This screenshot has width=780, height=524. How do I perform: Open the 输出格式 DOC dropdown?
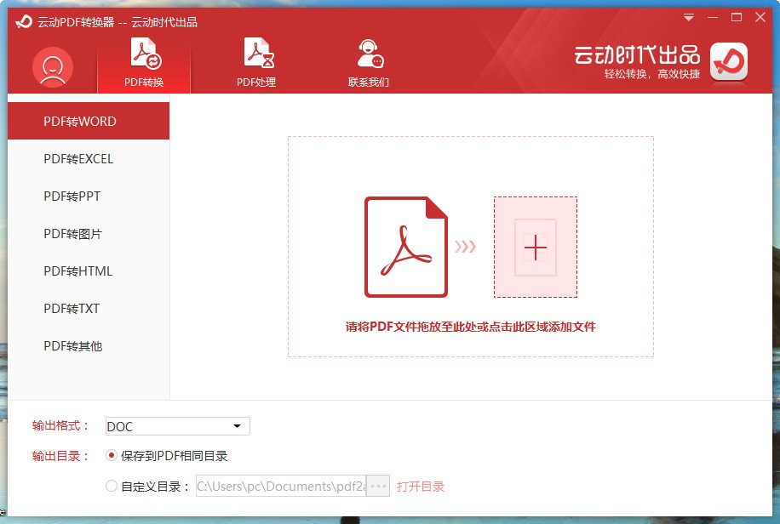pyautogui.click(x=178, y=426)
